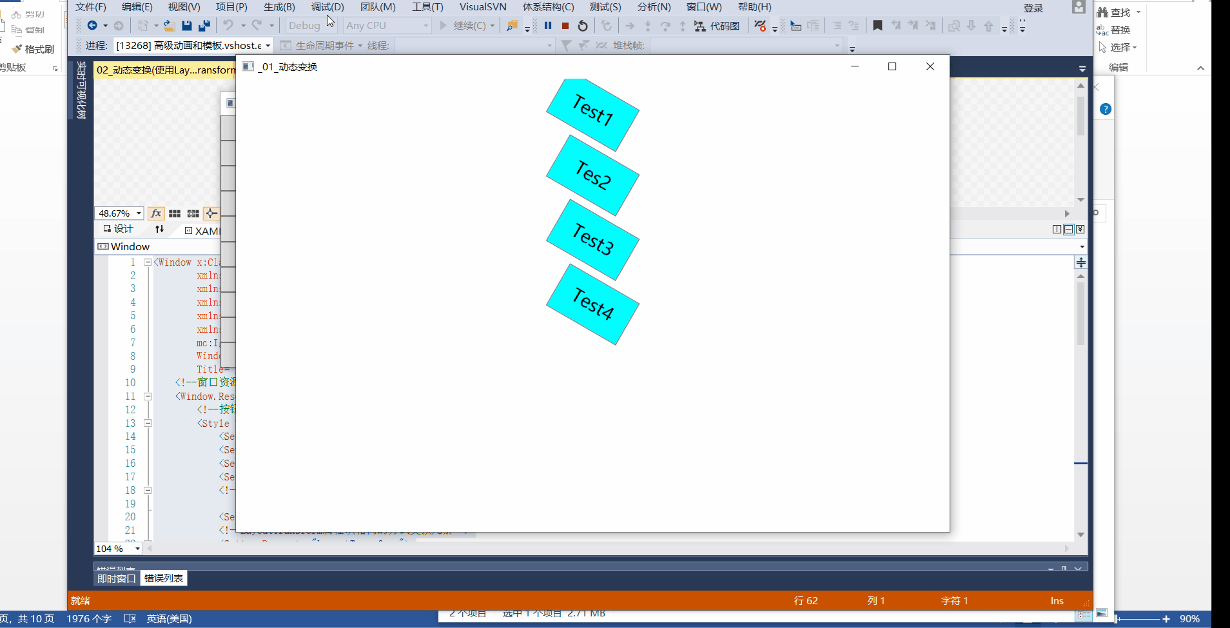Click the horizontal split pane icon
1230x628 pixels.
click(1068, 229)
